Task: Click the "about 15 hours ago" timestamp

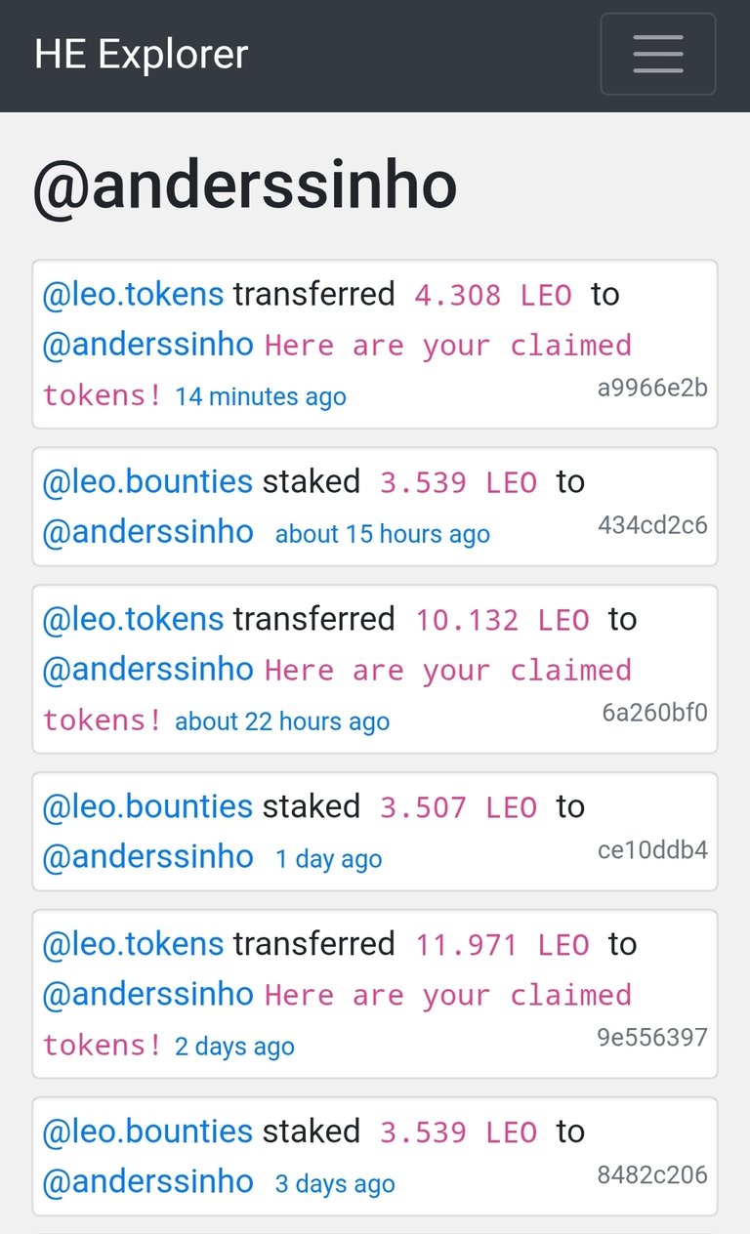Action: coord(383,534)
